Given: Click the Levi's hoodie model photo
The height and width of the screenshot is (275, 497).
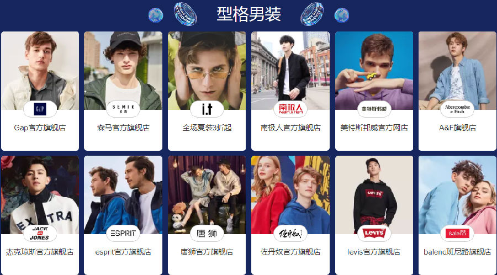Looking at the screenshot, I should (374, 195).
